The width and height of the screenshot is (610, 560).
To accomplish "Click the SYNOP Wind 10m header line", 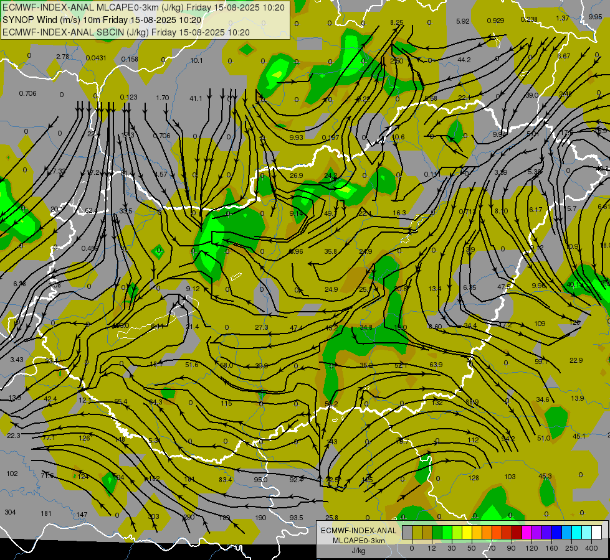I will tap(102, 20).
